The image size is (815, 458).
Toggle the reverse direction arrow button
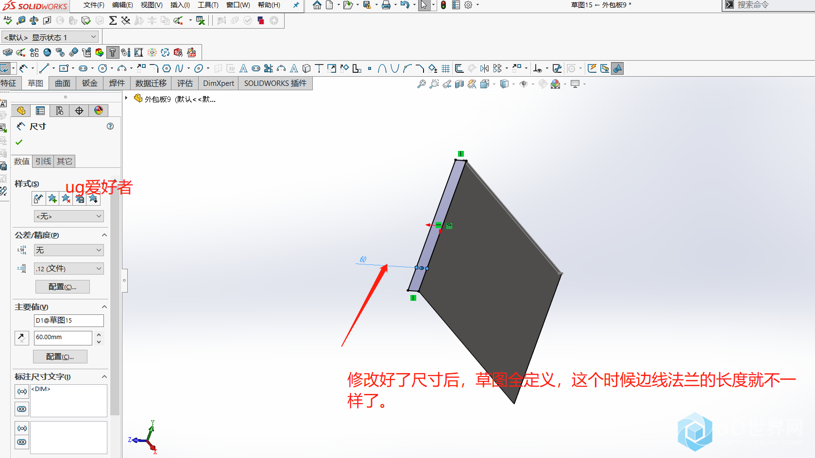tap(22, 338)
